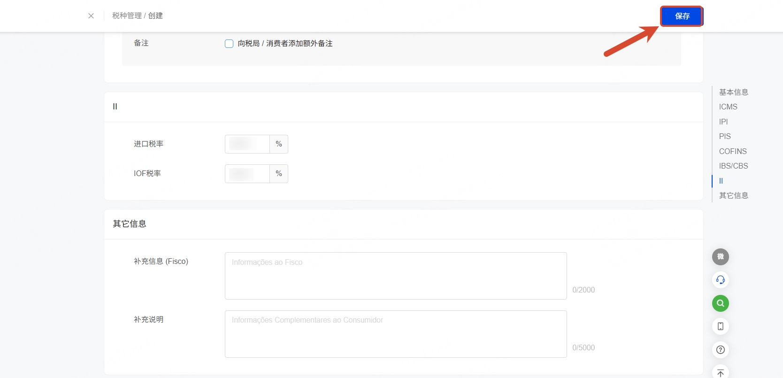Jump to PIS section in side navigation
This screenshot has height=378, width=783.
click(725, 136)
